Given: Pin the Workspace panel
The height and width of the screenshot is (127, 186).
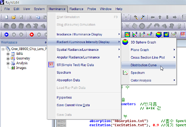Looking at the screenshot, I should pos(46,42).
